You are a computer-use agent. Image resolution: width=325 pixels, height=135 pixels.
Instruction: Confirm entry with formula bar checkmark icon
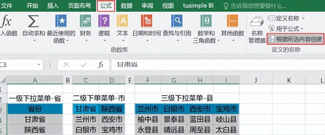click(84, 65)
